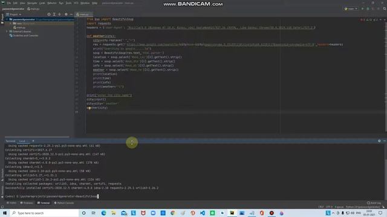Open the Tools menu
Viewport: 387px width, 217px height.
[68, 3]
